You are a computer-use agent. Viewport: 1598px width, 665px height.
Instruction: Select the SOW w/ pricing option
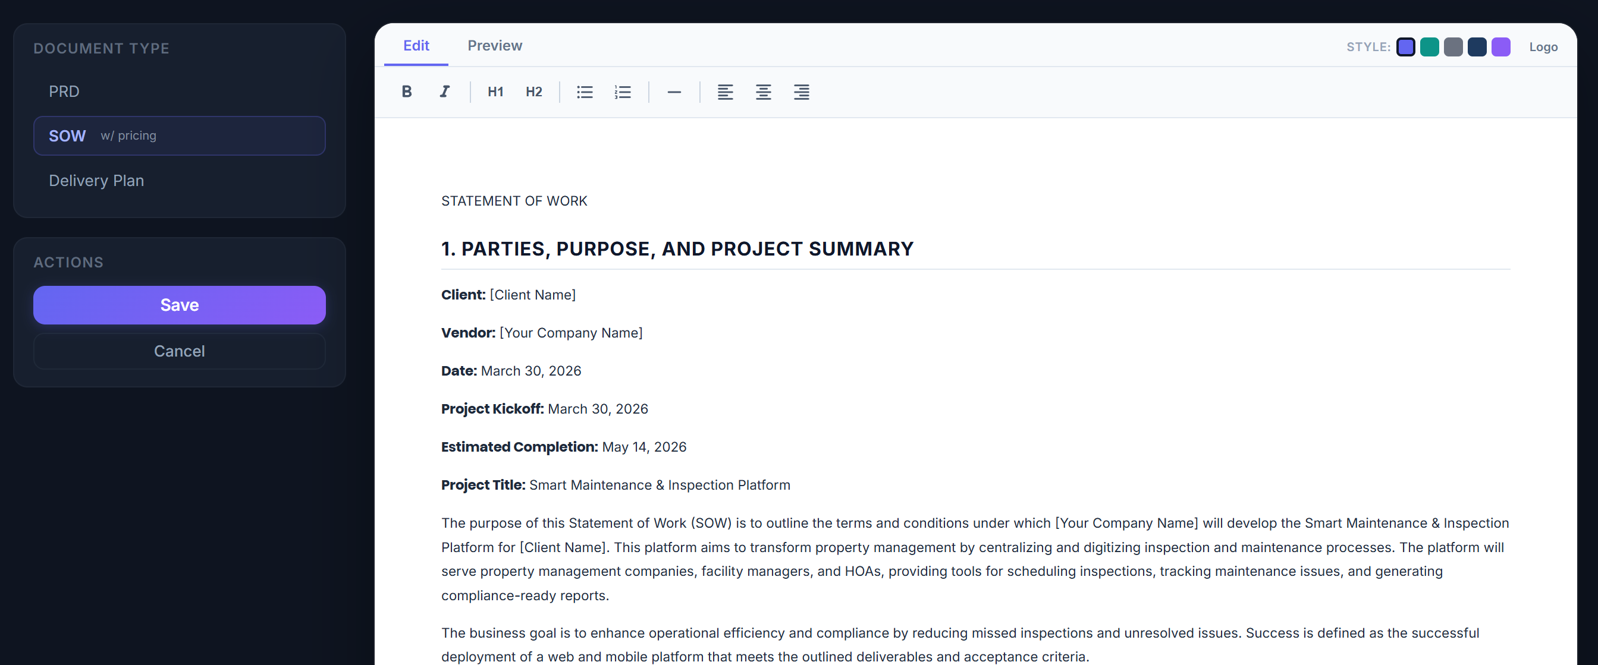click(178, 135)
